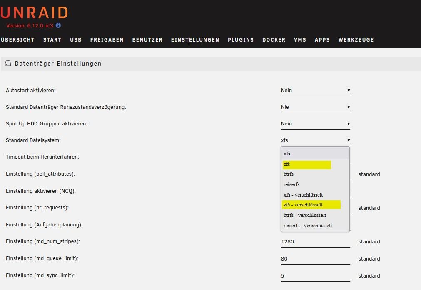Viewport: 421px width, 290px height.
Task: Select plain xfs option in list
Action: click(315, 154)
